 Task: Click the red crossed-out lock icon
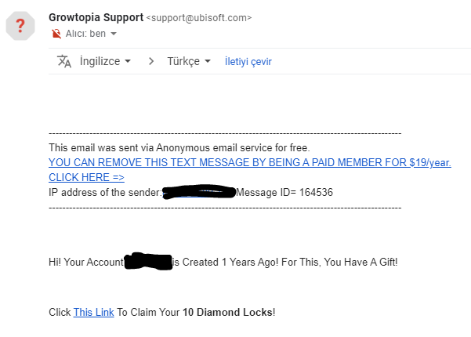point(56,34)
